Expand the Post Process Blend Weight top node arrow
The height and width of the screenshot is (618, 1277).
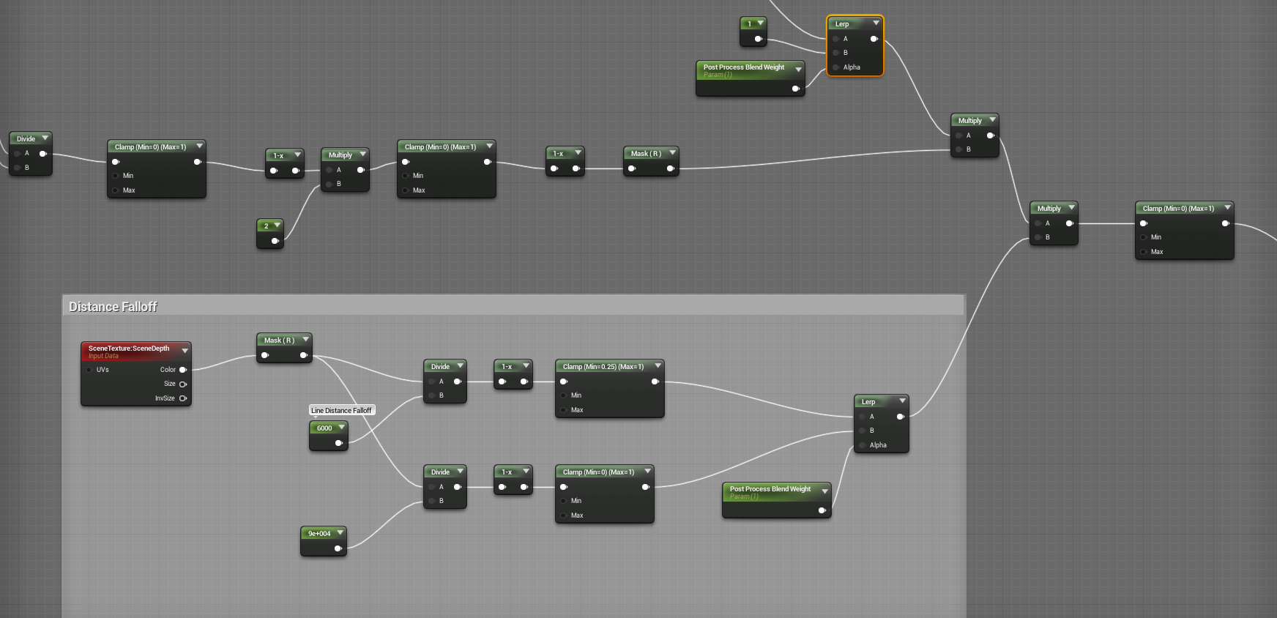(x=798, y=70)
